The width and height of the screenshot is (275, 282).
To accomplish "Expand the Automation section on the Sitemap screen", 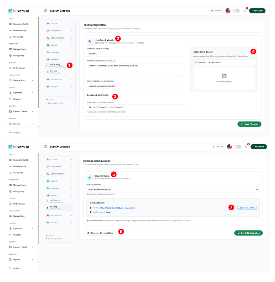I will click(x=59, y=215).
